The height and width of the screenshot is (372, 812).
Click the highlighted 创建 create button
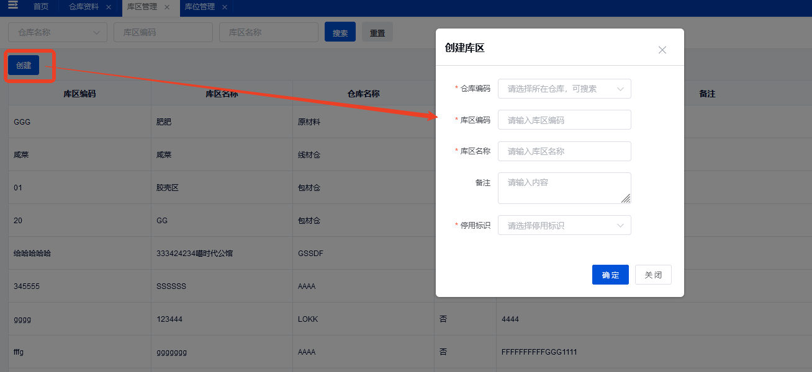pos(22,64)
